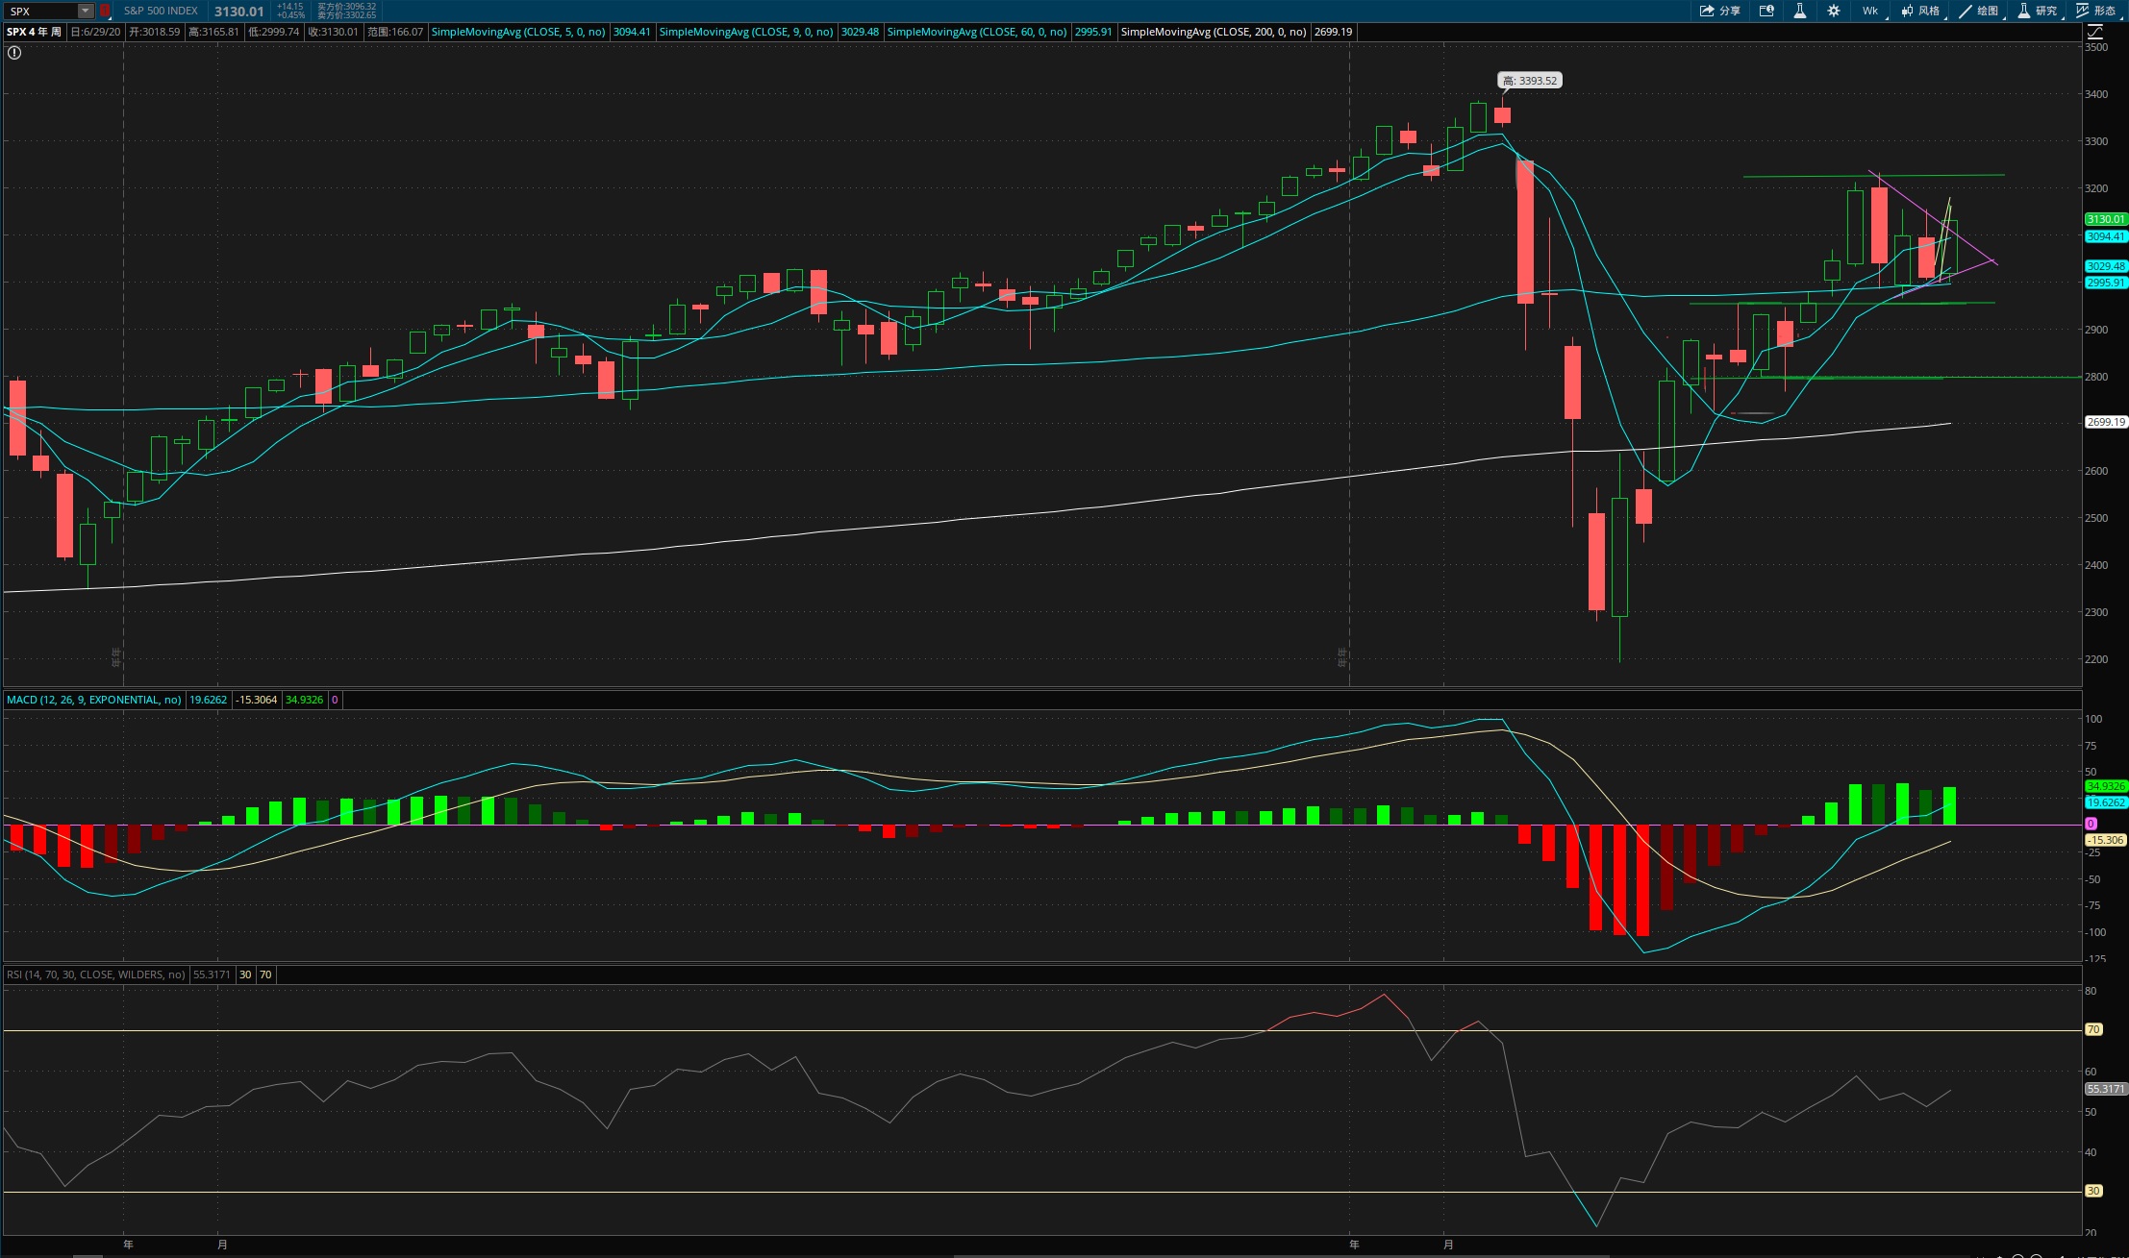The width and height of the screenshot is (2129, 1258).
Task: Click the SPX symbol input field
Action: coord(40,12)
